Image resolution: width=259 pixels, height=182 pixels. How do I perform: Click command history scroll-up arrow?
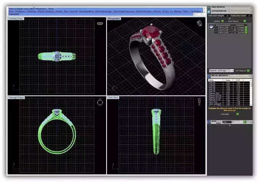click(x=204, y=9)
